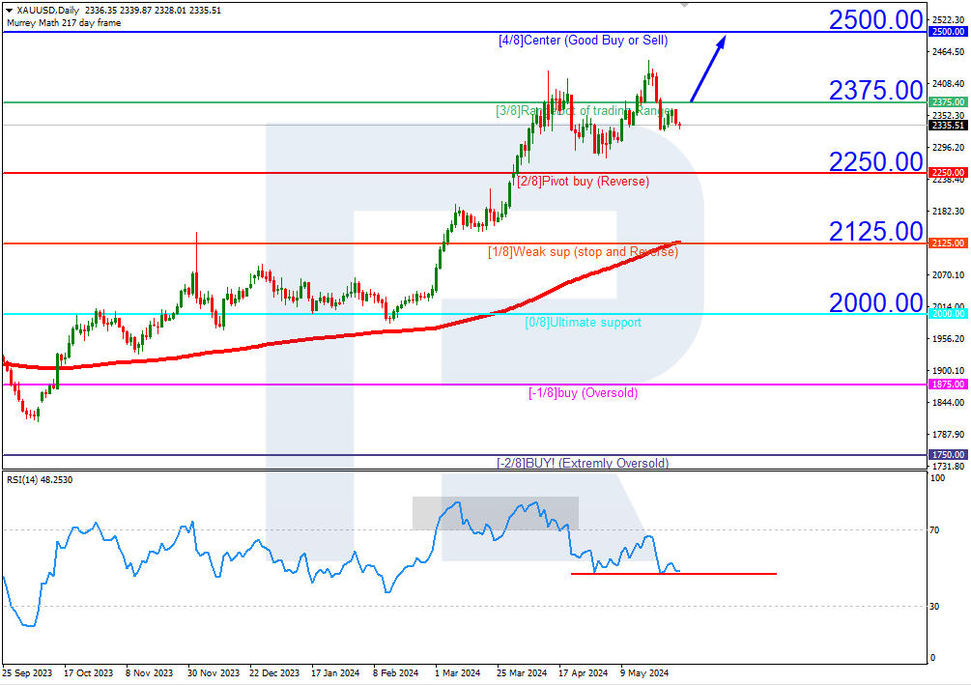
Task: Click the red RSI support trendline
Action: tap(673, 574)
